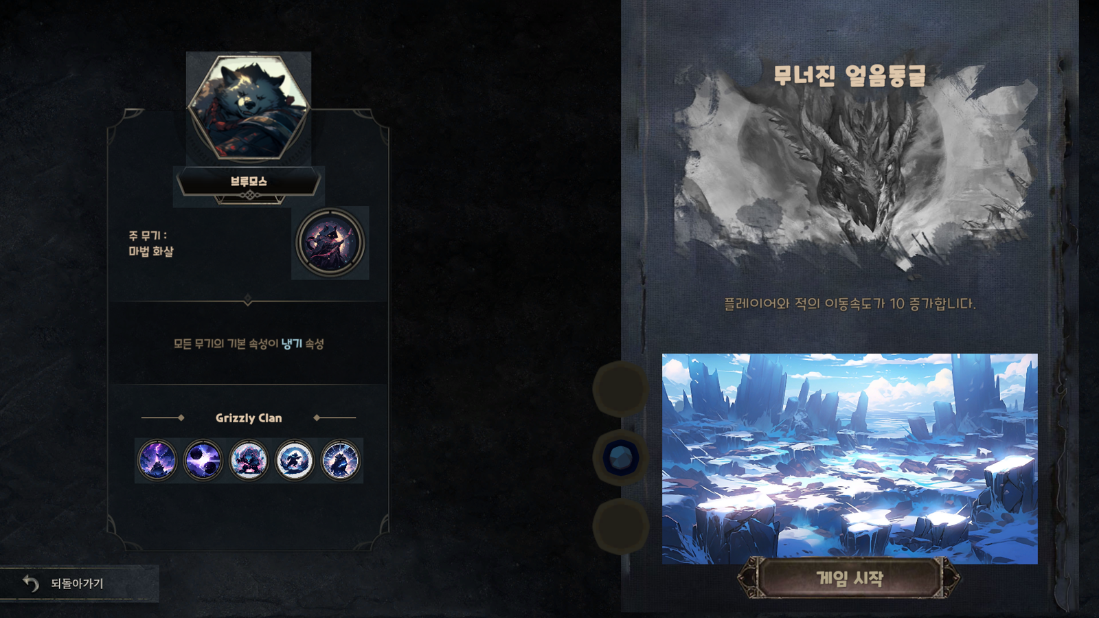1099x618 pixels.
Task: Click the curved back arrow icon
Action: [30, 583]
